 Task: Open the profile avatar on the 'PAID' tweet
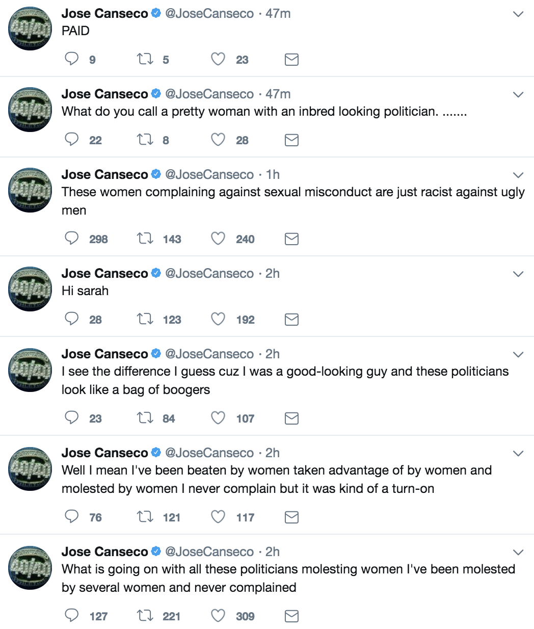(31, 29)
